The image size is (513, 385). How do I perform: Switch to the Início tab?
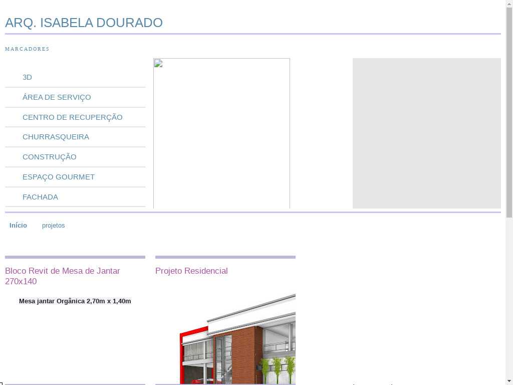tap(18, 225)
